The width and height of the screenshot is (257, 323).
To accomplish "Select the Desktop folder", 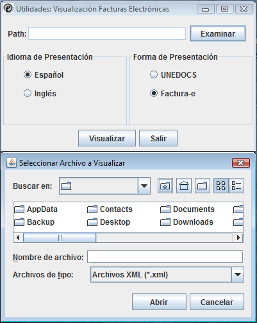I will (x=109, y=222).
